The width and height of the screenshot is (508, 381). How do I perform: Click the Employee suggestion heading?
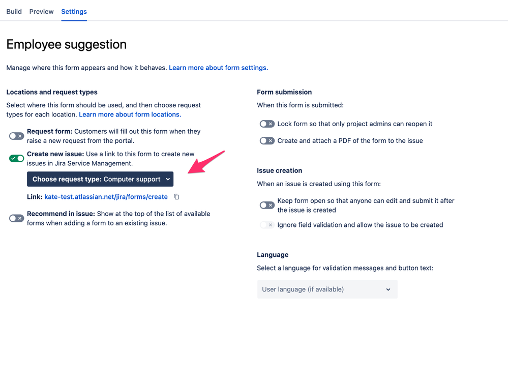(66, 45)
